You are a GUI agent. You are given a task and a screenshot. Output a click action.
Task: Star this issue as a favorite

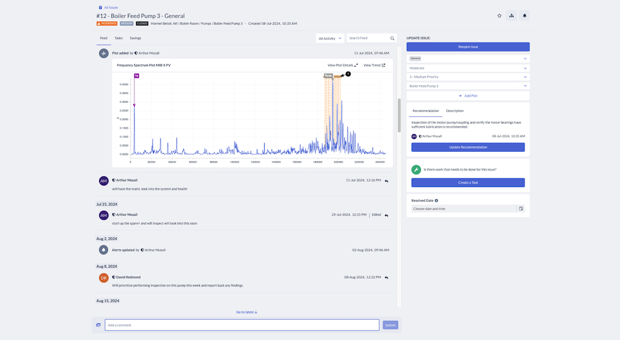point(499,15)
